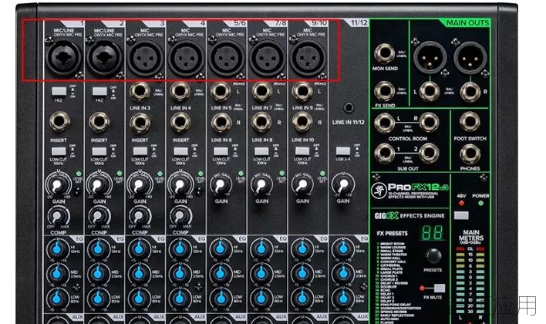Click the LINE IN 8 right jack

262,123
